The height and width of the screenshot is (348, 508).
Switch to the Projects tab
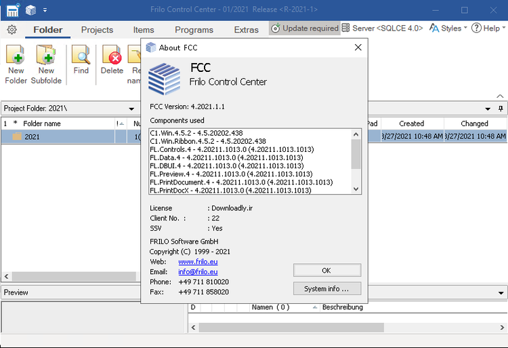coord(97,30)
